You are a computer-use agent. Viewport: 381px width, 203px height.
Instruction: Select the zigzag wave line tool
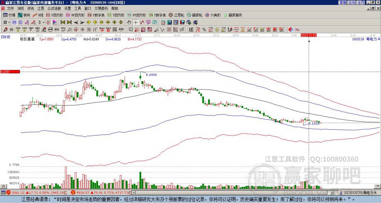(x=163, y=30)
